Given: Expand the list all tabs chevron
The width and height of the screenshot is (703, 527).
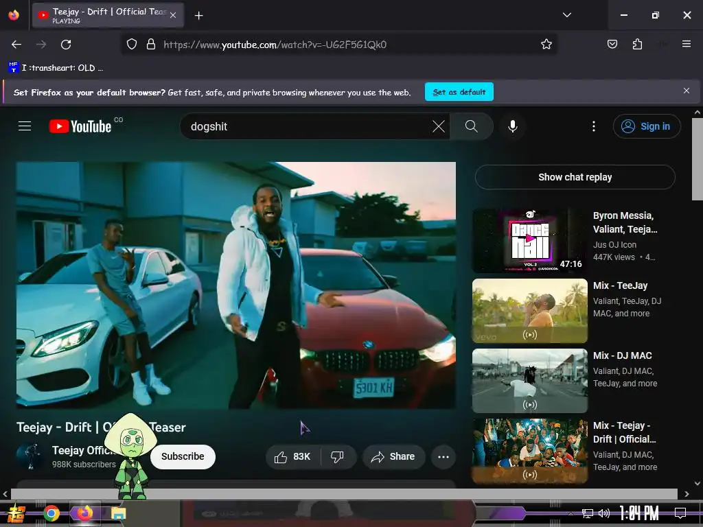Looking at the screenshot, I should 566,15.
